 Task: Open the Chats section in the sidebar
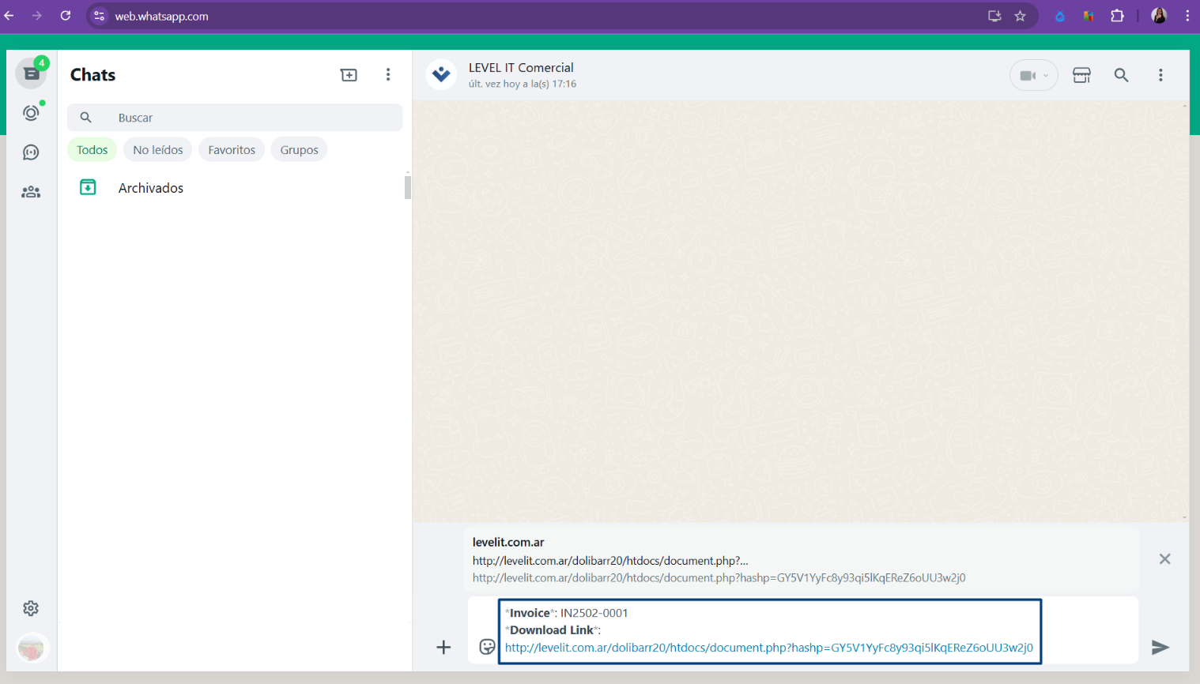click(32, 73)
